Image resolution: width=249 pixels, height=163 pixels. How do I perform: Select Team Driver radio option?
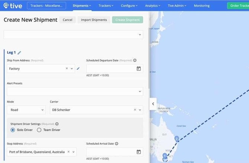[39, 130]
